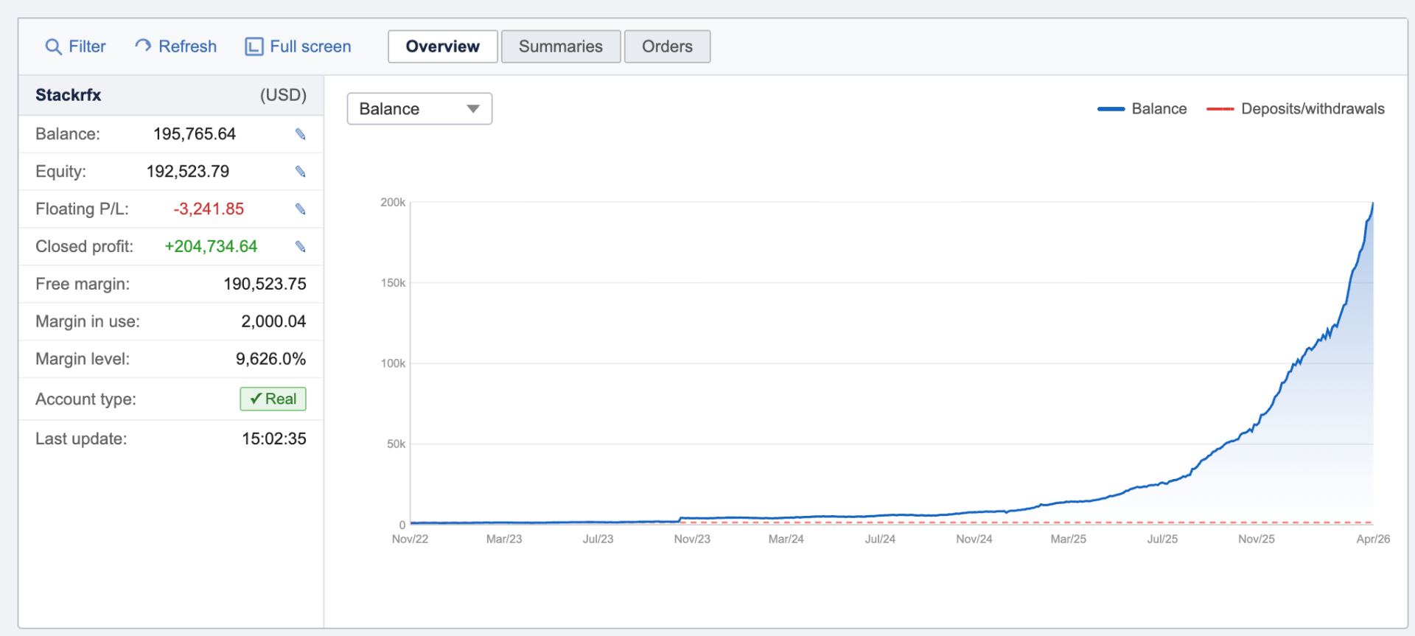Click the 100k y-axis label
Viewport: 1415px width, 636px height.
click(x=393, y=363)
